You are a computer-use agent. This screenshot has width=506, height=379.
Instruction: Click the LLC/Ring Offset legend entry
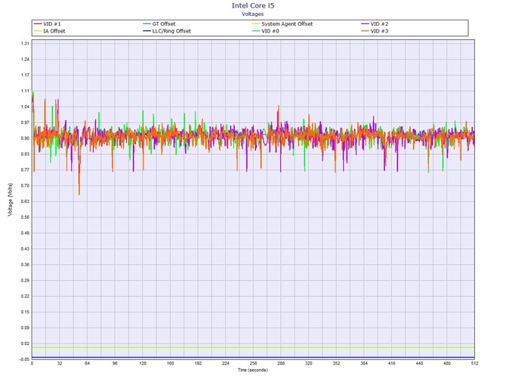tap(167, 31)
